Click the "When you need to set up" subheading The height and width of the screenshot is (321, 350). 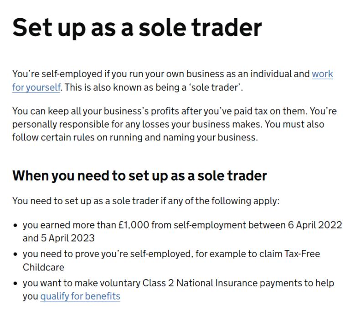(139, 176)
